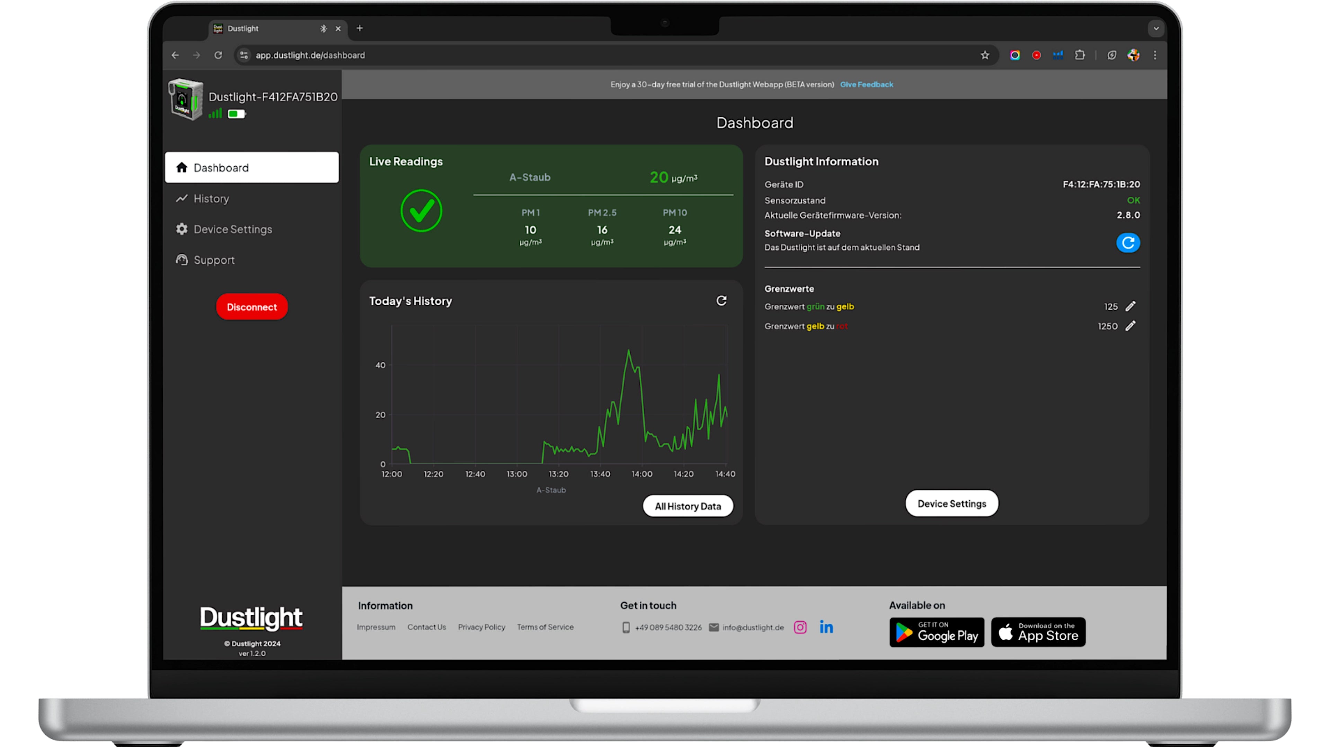Screen dimensions: 1330x748
Task: Edit the gelb zu rot threshold pencil
Action: click(1131, 326)
